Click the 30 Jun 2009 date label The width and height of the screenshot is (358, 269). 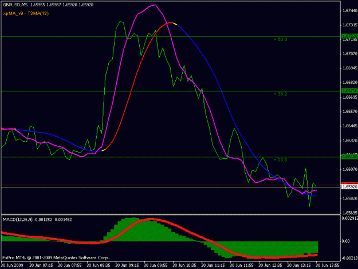[12, 266]
